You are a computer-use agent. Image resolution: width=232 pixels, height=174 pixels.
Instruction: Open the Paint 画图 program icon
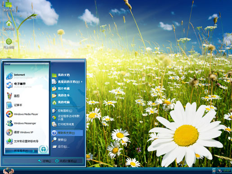9,96
